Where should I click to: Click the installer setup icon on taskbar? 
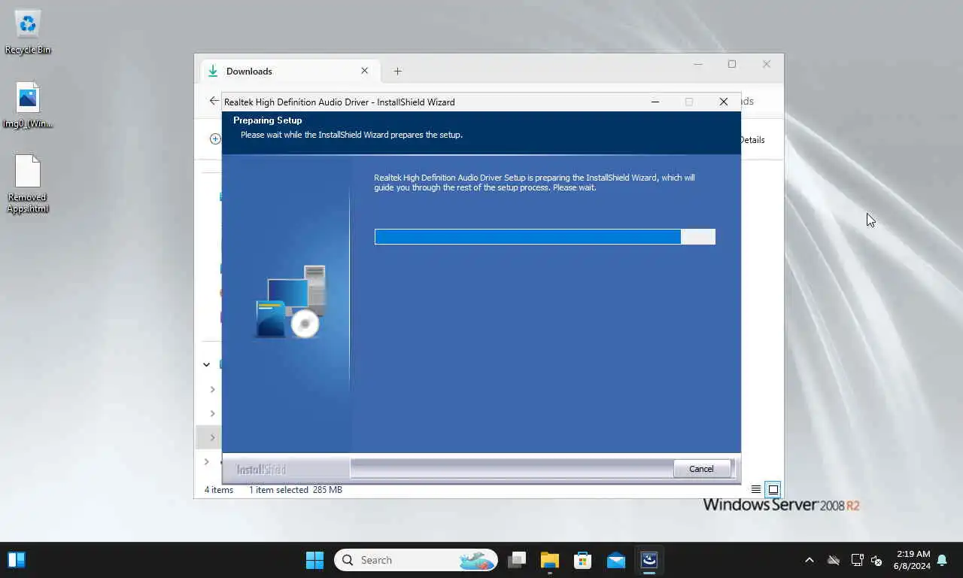(649, 560)
